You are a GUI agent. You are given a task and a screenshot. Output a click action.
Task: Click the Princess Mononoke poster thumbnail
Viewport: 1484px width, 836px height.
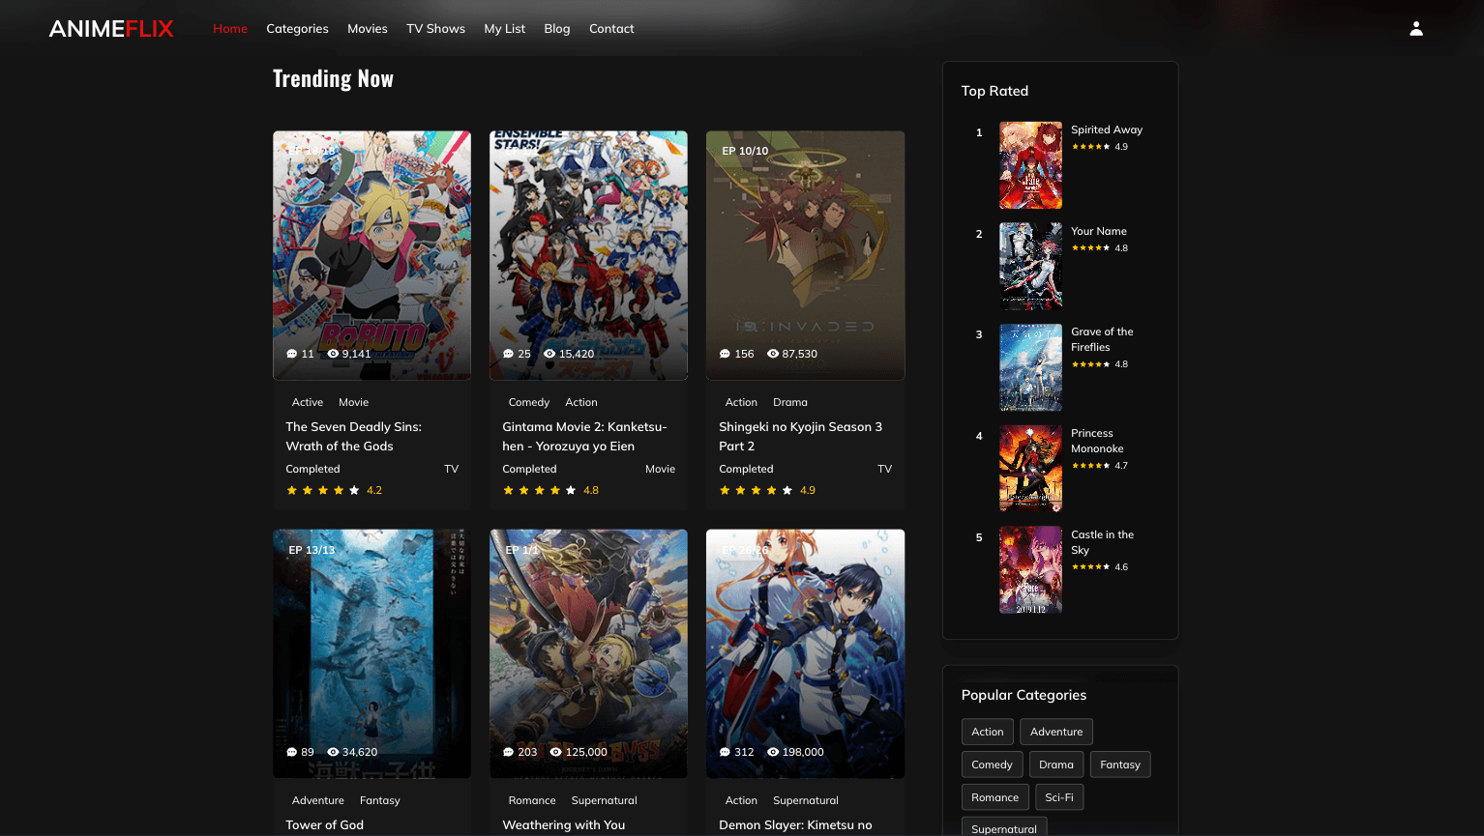point(1030,468)
